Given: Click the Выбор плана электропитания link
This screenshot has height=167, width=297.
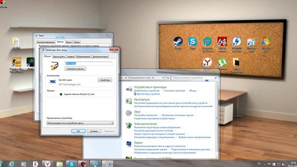Looking at the screenshot, I should coord(194,137).
